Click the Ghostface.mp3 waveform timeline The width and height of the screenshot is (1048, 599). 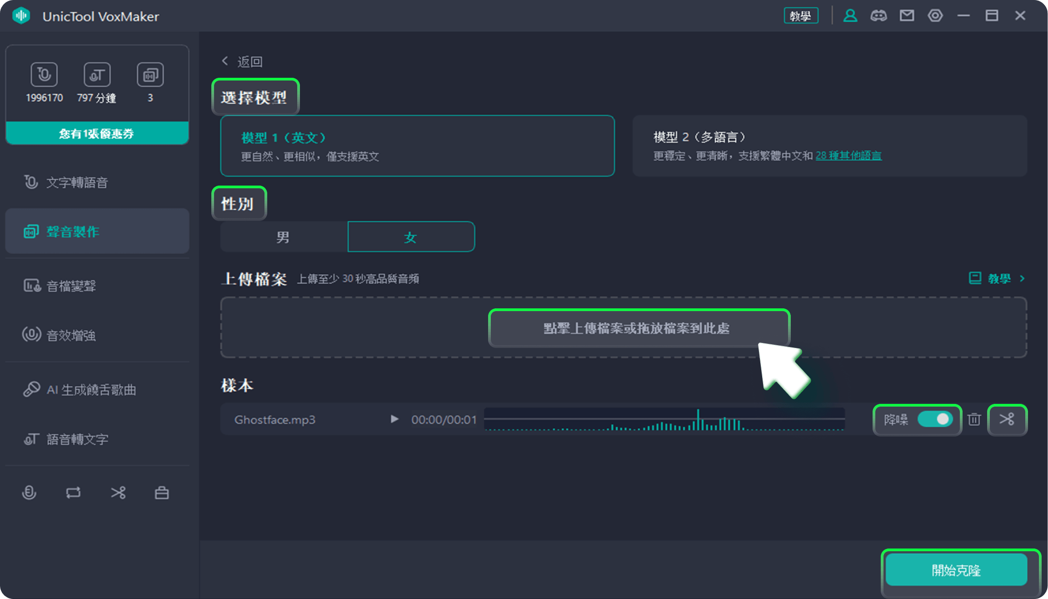click(664, 419)
